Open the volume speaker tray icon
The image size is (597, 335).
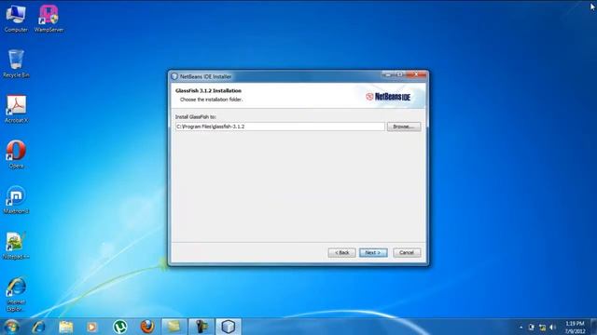[553, 327]
